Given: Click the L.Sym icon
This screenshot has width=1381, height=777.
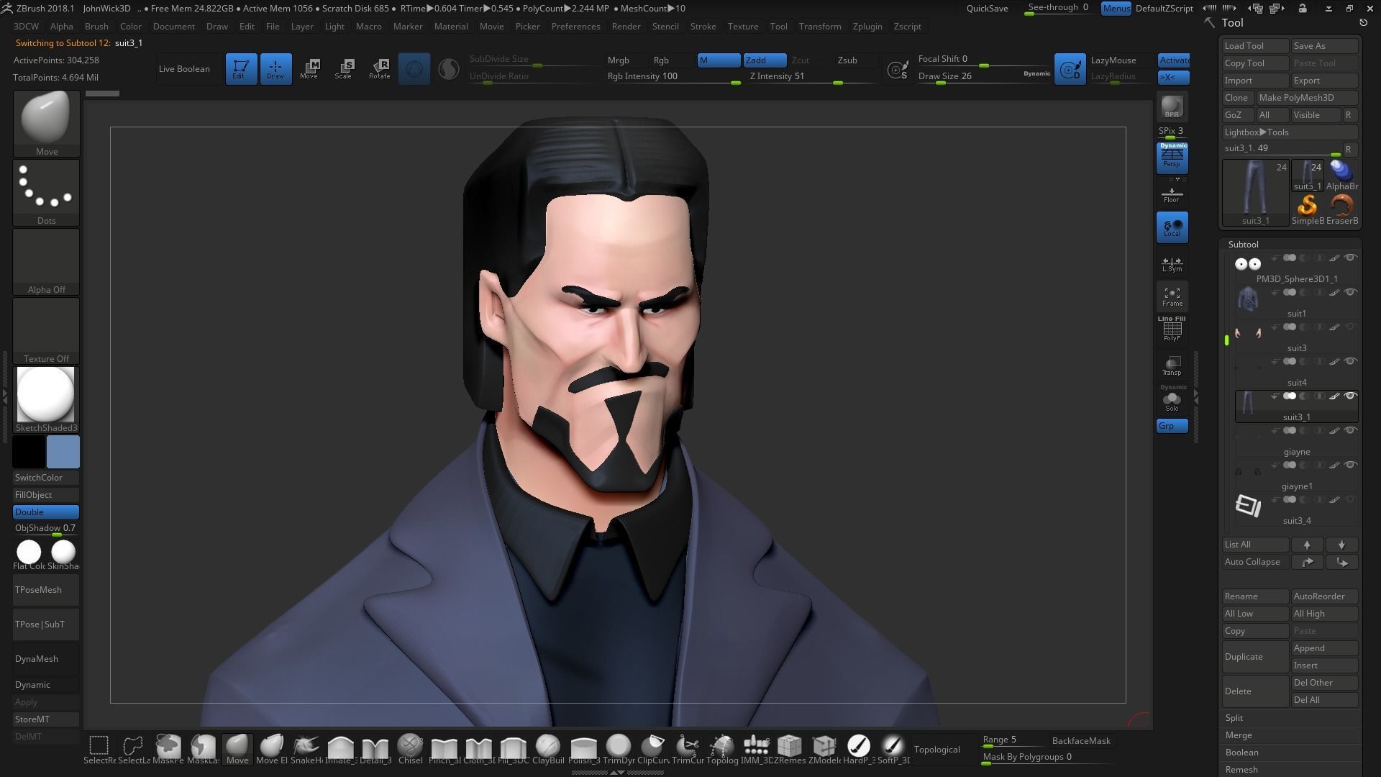Looking at the screenshot, I should 1172,264.
